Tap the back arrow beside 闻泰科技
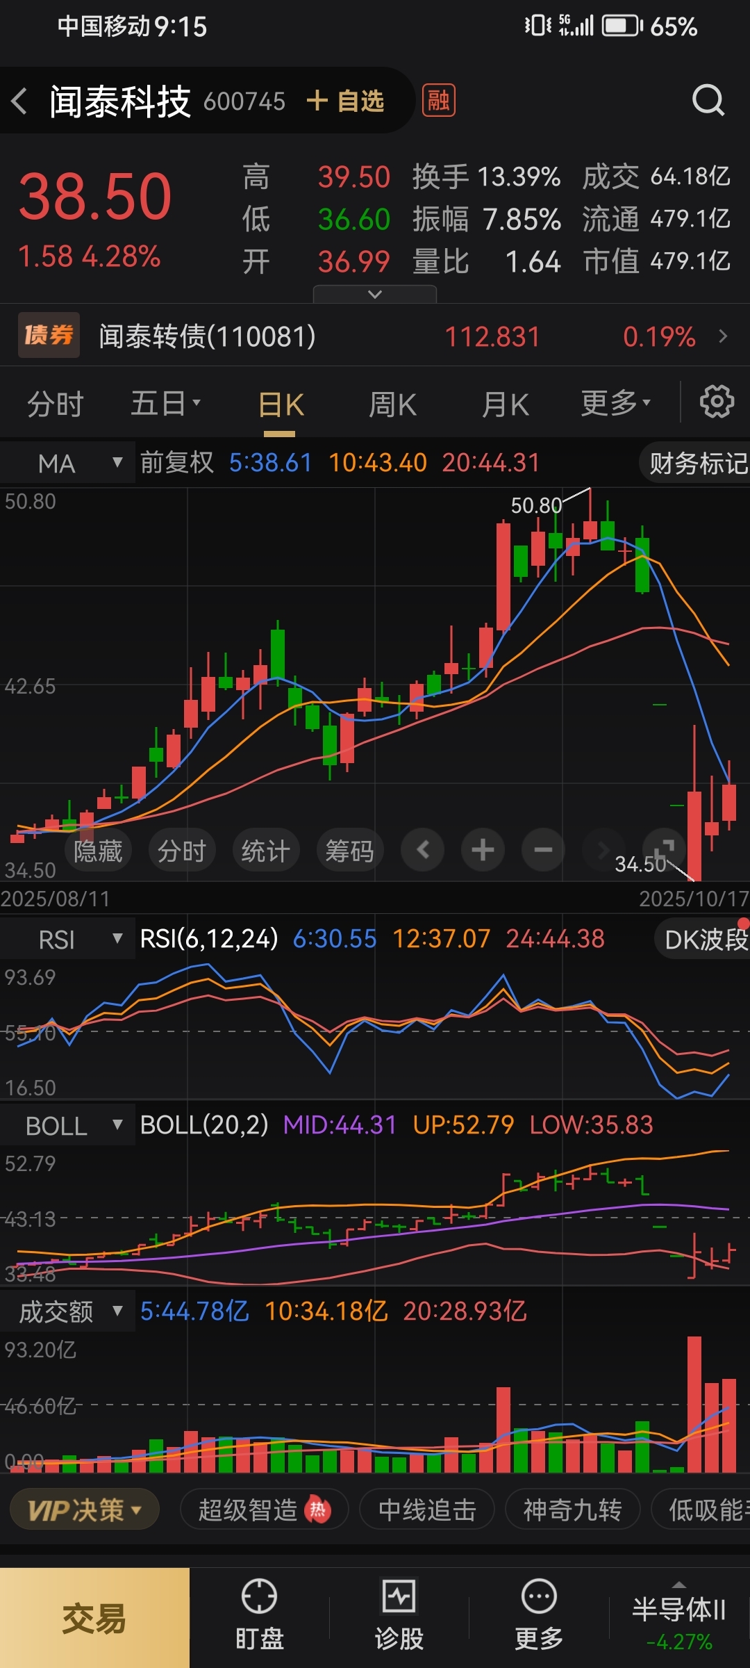Image resolution: width=750 pixels, height=1668 pixels. tap(19, 101)
